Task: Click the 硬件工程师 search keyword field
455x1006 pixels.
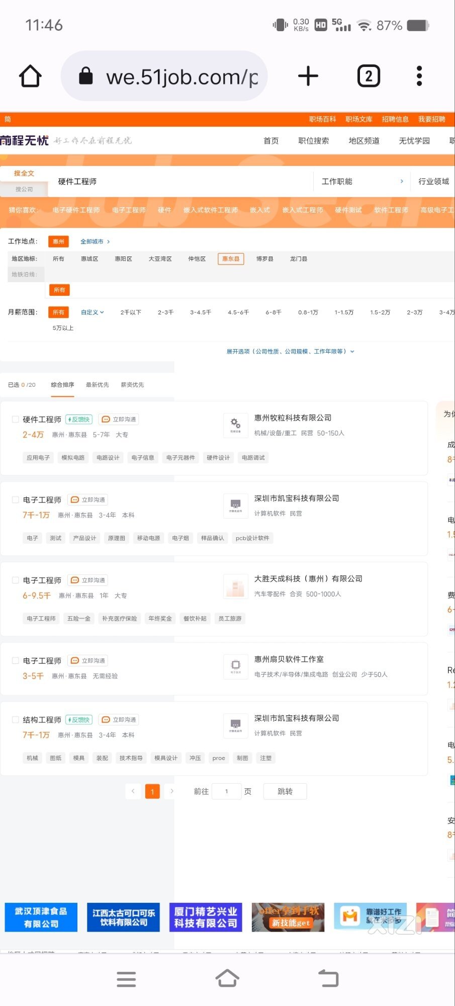Action: [x=181, y=181]
